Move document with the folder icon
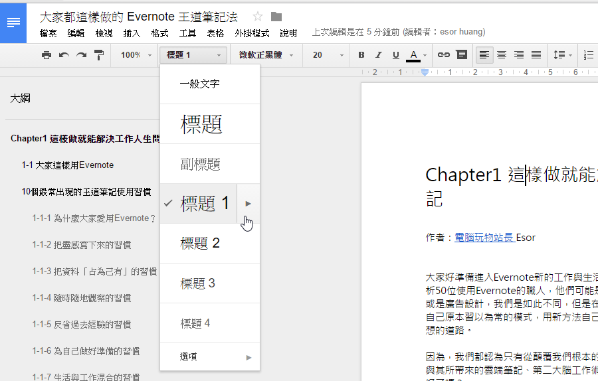The image size is (598, 381). 276,17
